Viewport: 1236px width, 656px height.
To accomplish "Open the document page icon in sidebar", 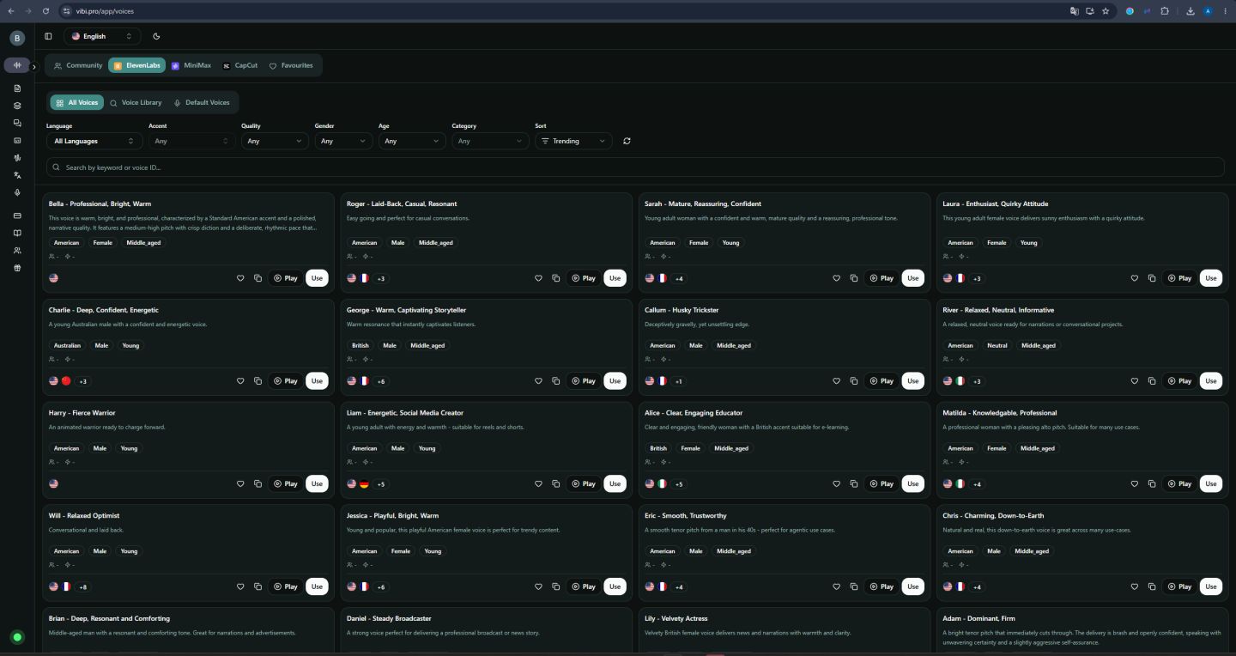I will 17,88.
